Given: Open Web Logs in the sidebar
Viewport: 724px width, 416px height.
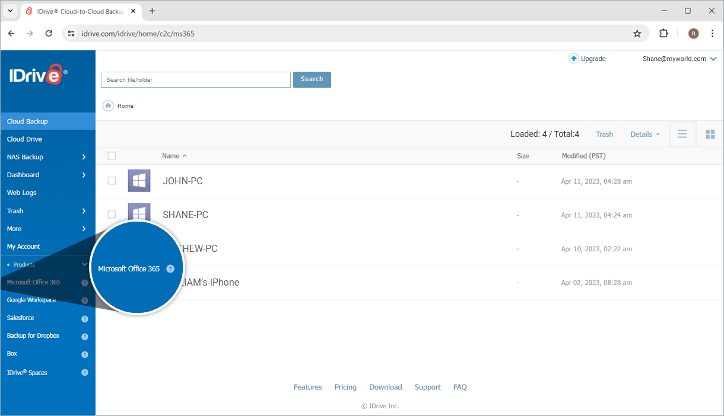Looking at the screenshot, I should pos(21,193).
